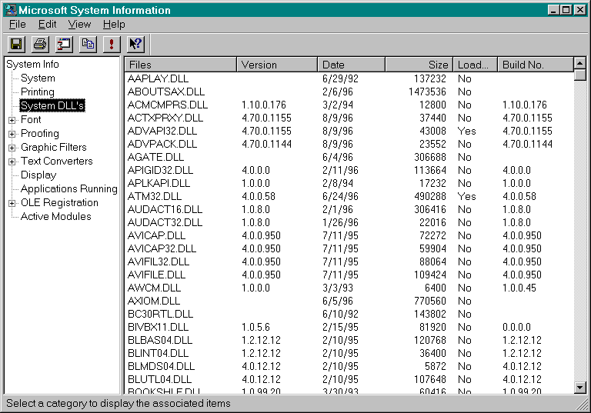Select the System category
The height and width of the screenshot is (413, 591).
coord(38,78)
